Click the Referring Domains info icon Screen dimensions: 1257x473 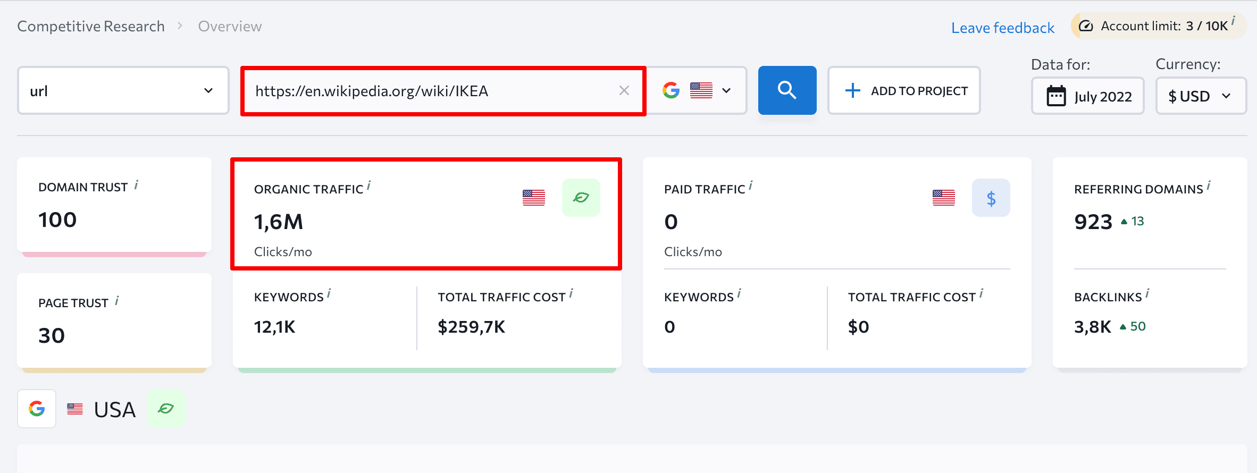point(1209,185)
